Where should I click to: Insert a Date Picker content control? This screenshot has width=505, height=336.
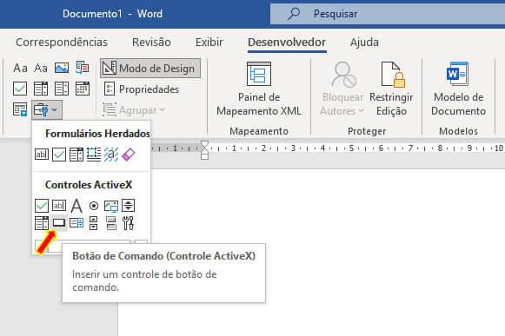coord(83,89)
